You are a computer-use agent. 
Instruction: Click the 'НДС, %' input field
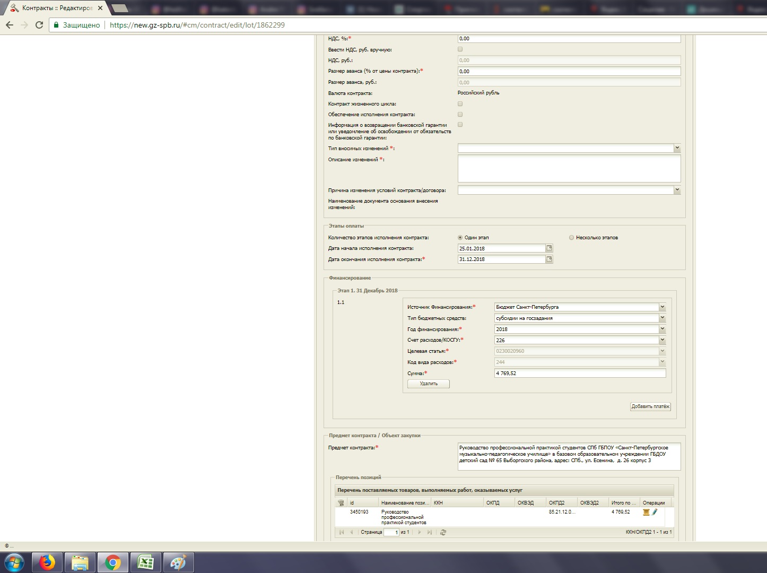(569, 39)
